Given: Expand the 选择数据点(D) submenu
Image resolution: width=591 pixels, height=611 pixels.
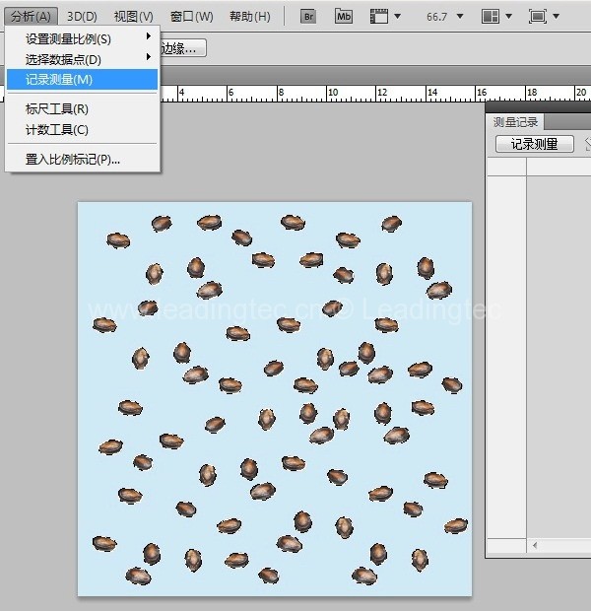Looking at the screenshot, I should pos(83,59).
